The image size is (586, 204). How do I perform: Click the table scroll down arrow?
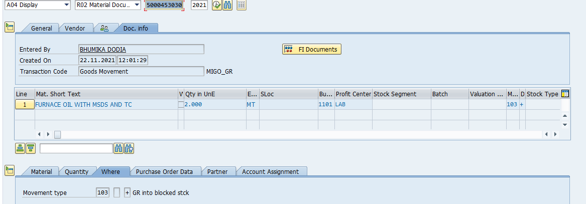[564, 124]
